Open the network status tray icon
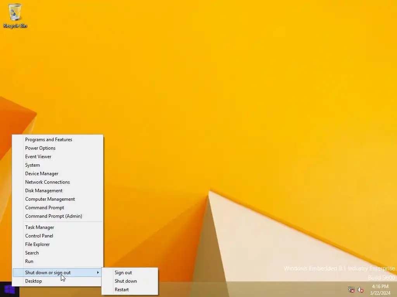 tap(351, 290)
